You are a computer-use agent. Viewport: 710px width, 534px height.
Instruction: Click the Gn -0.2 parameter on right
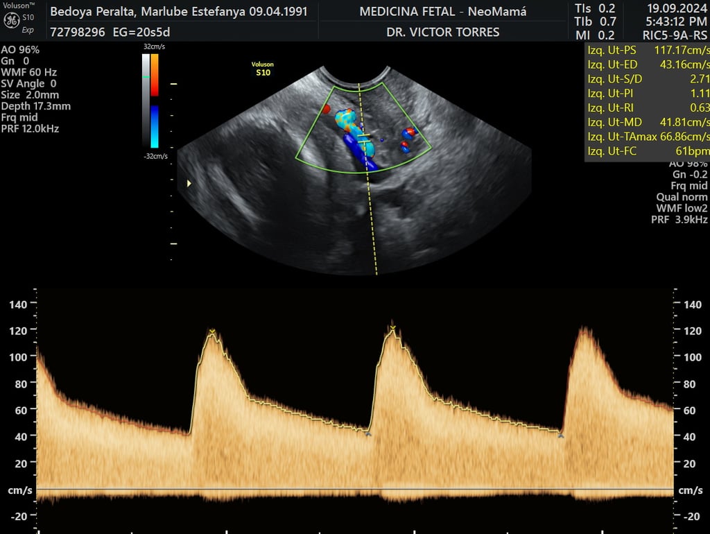pyautogui.click(x=690, y=174)
